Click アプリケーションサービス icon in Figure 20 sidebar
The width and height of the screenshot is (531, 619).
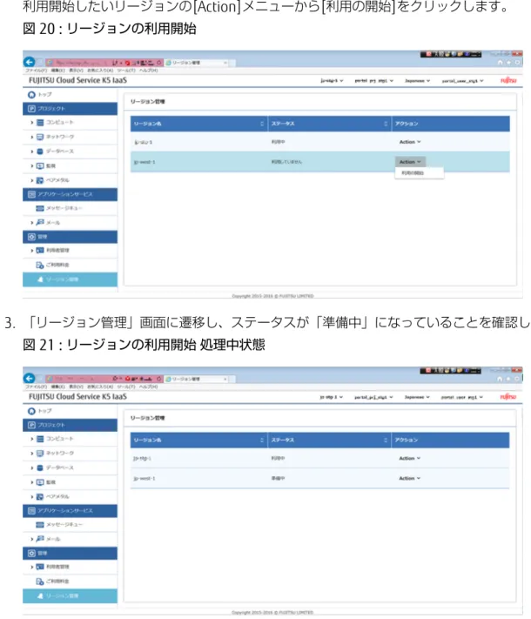[x=31, y=194]
